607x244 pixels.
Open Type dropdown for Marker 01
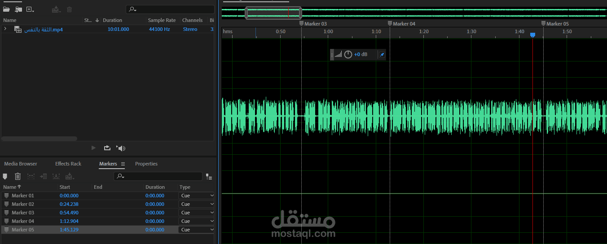197,196
